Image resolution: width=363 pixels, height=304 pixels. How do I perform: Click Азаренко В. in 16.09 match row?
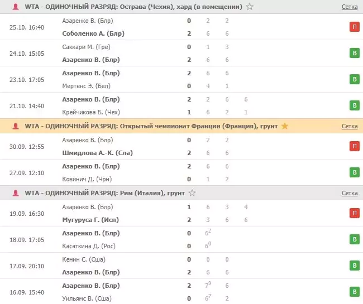pos(91,286)
